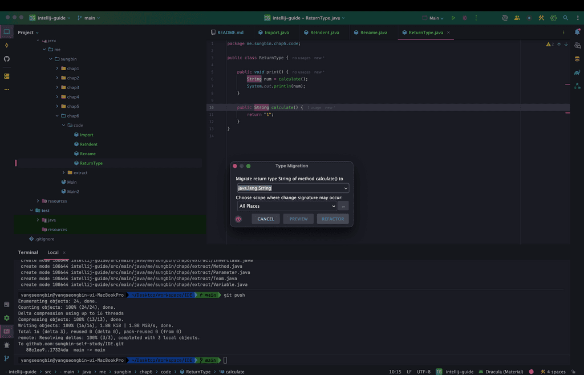Jump to next highlighted error arrow
The width and height of the screenshot is (584, 375).
pos(566,44)
